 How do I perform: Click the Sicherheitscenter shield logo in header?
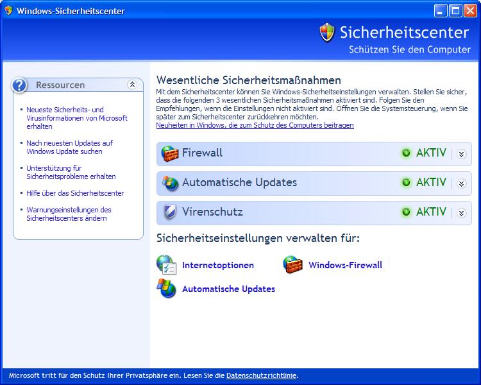coord(327,32)
